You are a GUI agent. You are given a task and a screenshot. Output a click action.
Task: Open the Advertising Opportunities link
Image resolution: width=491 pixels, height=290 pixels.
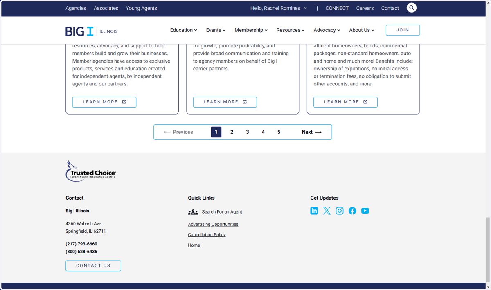(213, 224)
